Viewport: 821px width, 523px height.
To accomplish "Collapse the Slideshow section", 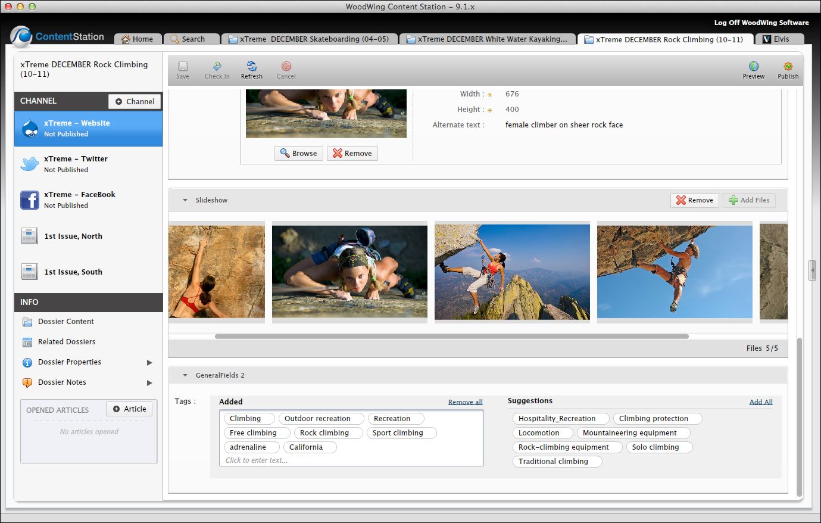I will click(186, 200).
